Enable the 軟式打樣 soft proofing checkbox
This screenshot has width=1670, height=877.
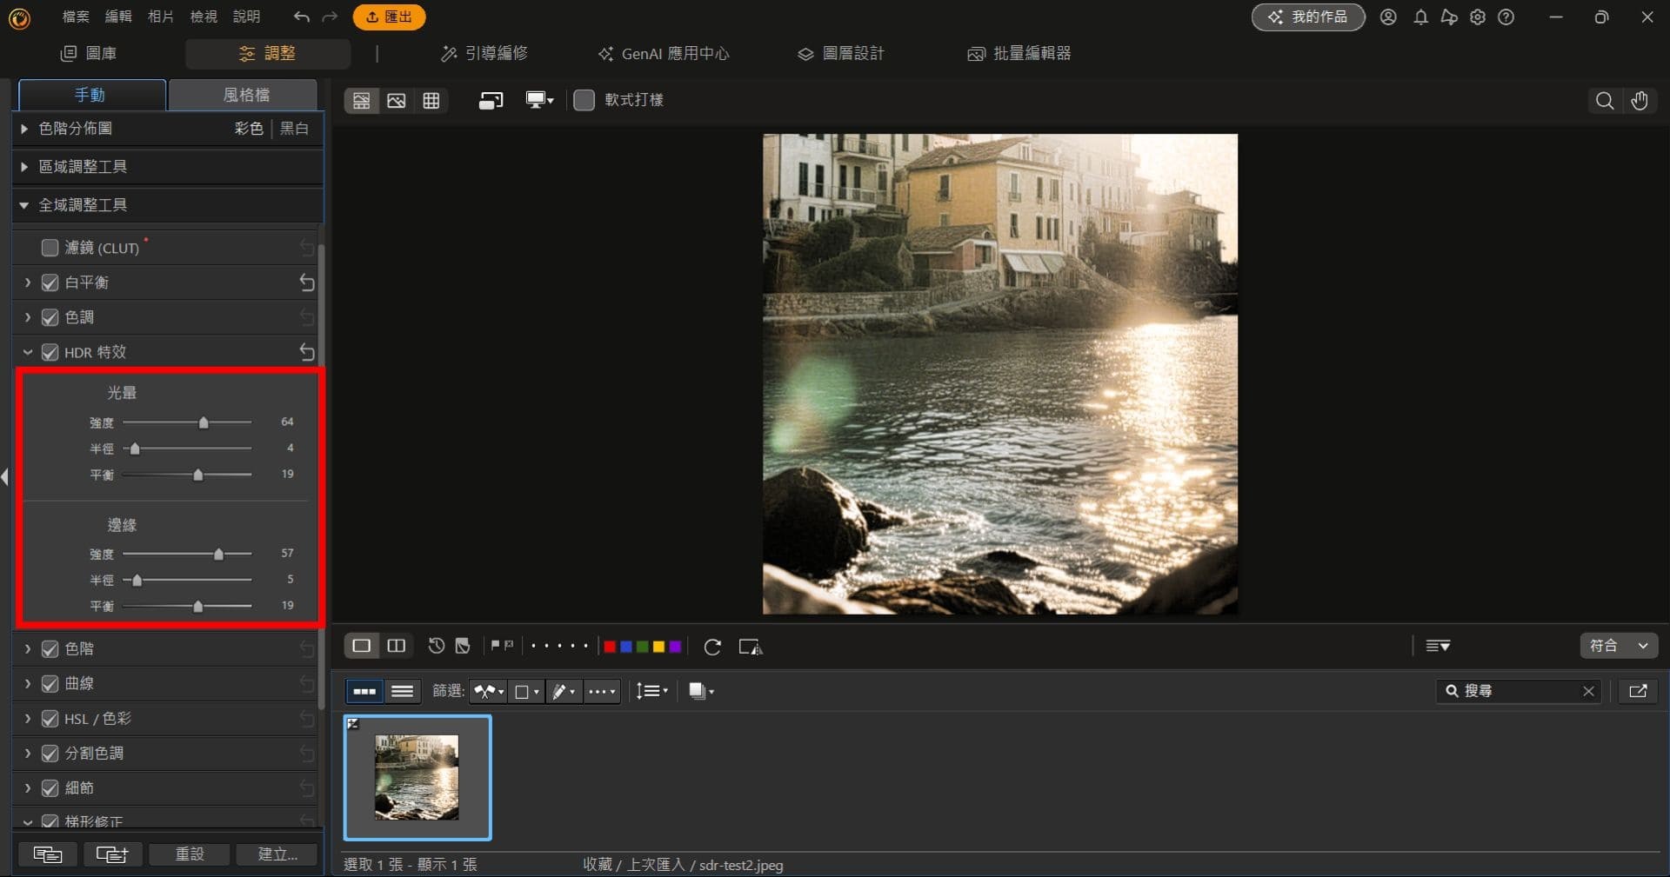[584, 100]
